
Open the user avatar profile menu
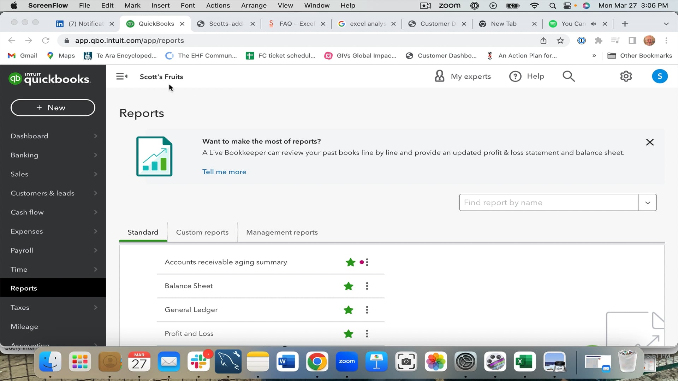point(660,76)
